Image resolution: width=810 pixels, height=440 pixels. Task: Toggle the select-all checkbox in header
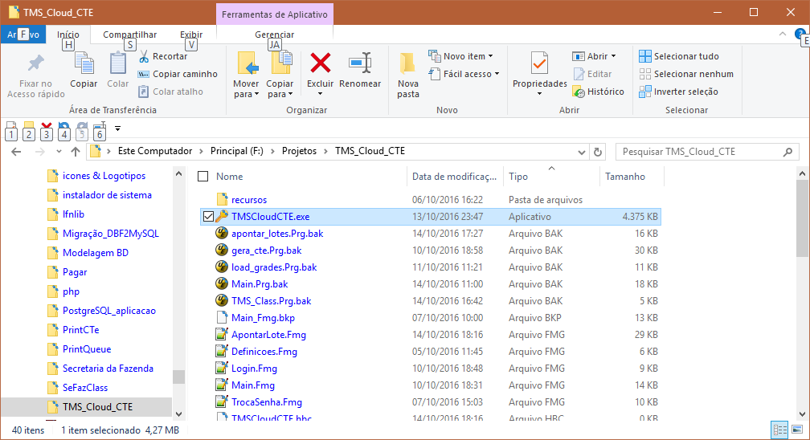(202, 177)
